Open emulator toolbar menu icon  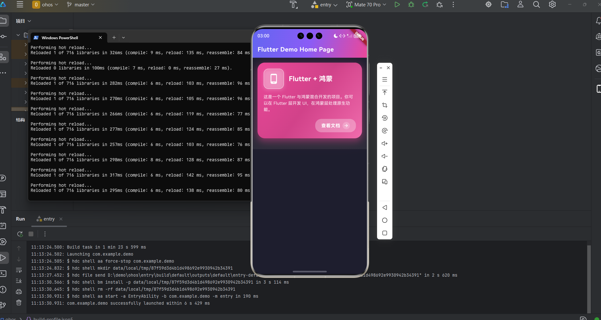click(385, 79)
